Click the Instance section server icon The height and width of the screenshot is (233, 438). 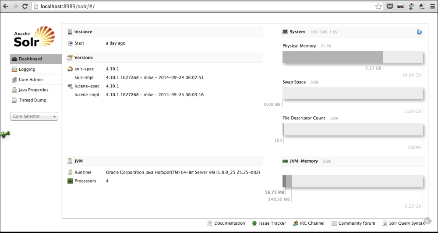pos(70,32)
